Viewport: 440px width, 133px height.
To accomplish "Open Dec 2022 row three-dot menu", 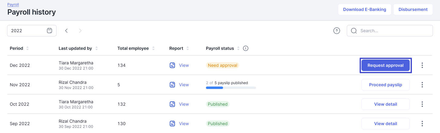I will click(422, 65).
